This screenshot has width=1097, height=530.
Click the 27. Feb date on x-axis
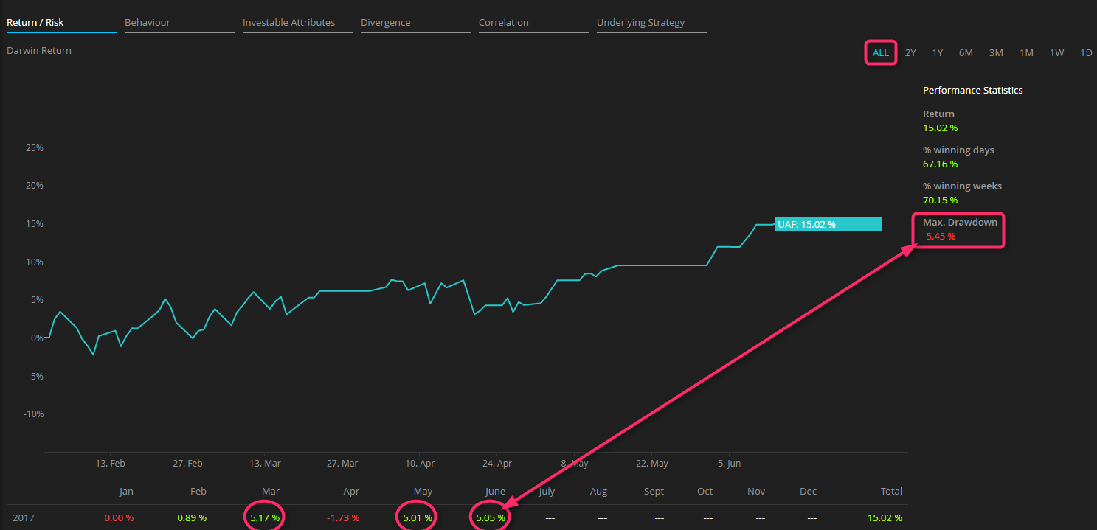click(187, 464)
